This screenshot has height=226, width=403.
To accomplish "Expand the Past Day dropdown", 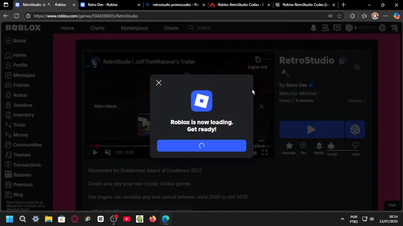I will [x=357, y=100].
